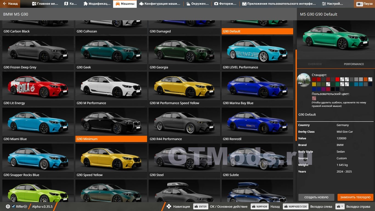
Task: Click the ЗАМЕНИТЬ ТЕКУЩУЮ button
Action: (356, 197)
